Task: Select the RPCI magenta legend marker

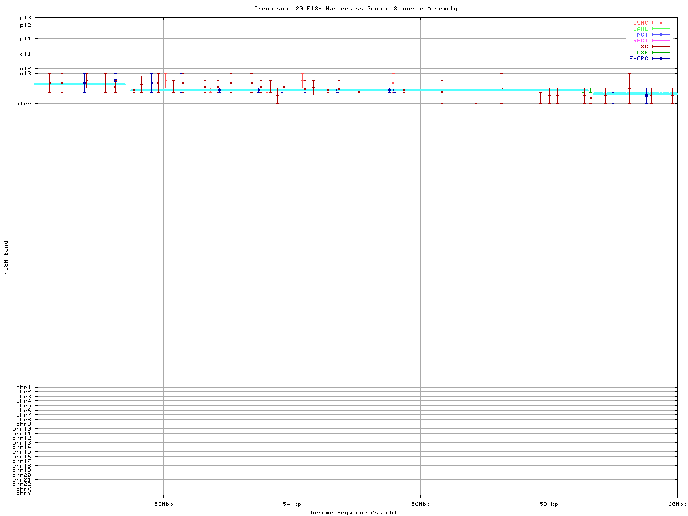Action: pos(661,41)
